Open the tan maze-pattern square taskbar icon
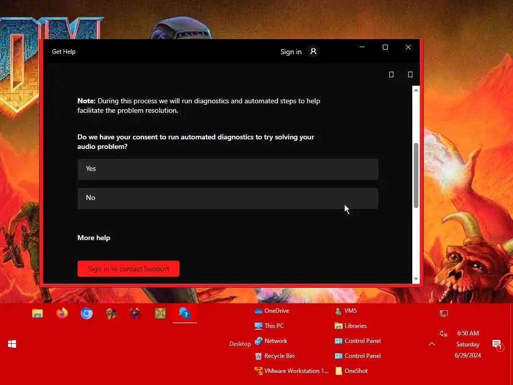Screen dimensions: 513x385 point(160,313)
